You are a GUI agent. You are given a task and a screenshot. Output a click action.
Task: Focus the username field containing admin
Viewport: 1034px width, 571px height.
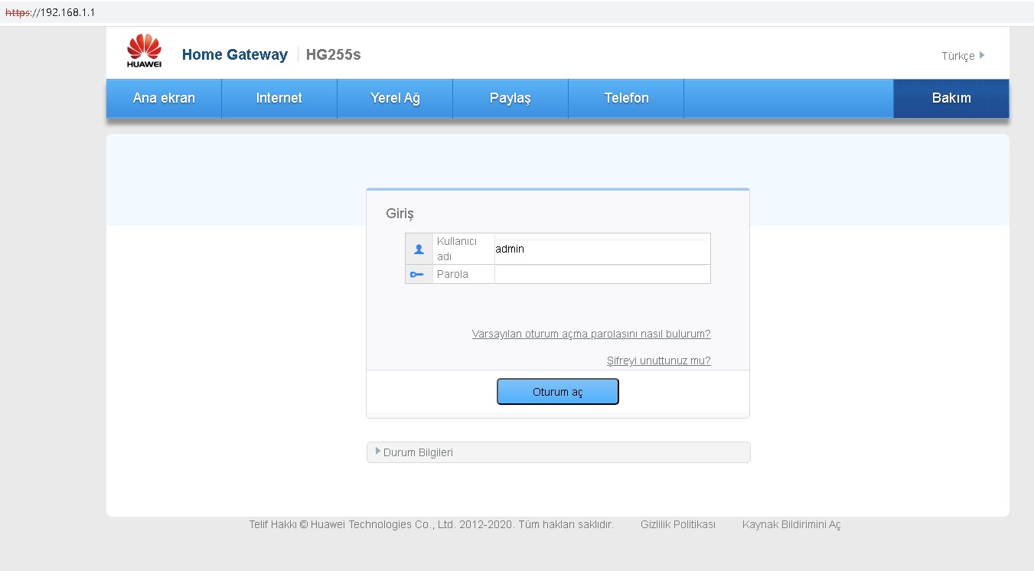click(x=602, y=250)
